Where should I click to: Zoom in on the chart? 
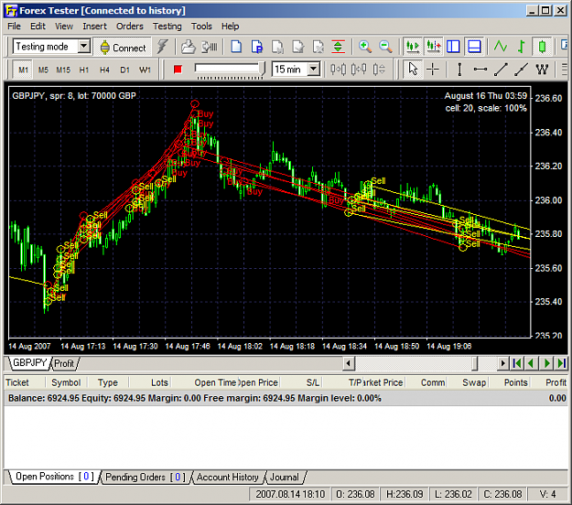(365, 47)
